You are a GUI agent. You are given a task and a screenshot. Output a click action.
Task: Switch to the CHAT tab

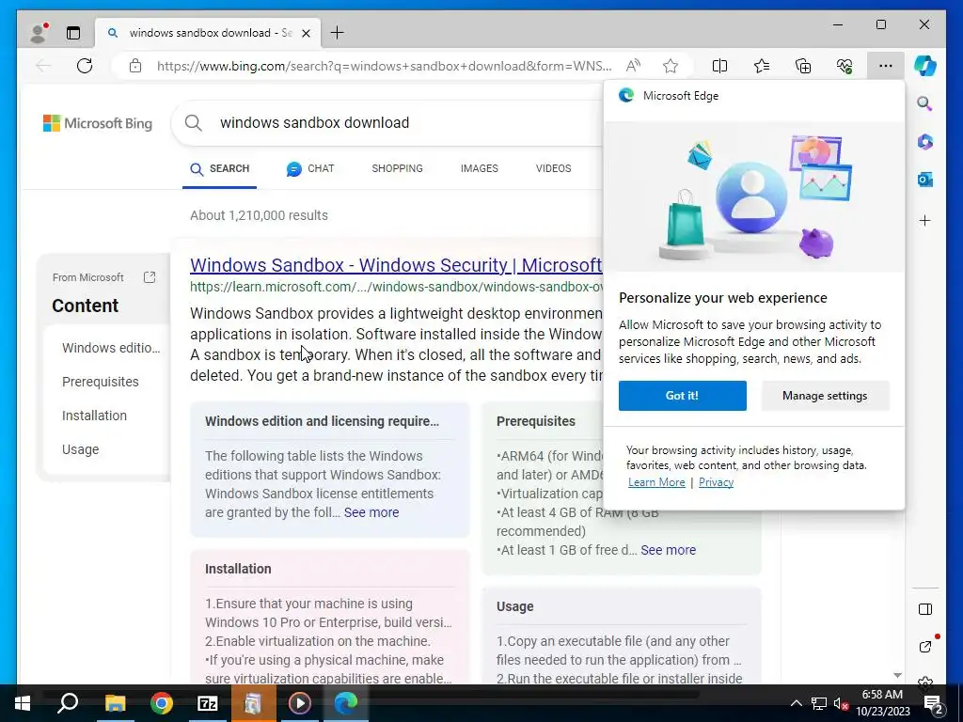pos(310,169)
